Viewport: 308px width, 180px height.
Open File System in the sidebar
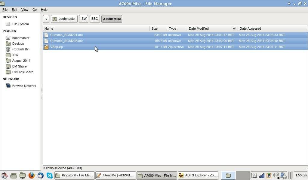pyautogui.click(x=20, y=24)
